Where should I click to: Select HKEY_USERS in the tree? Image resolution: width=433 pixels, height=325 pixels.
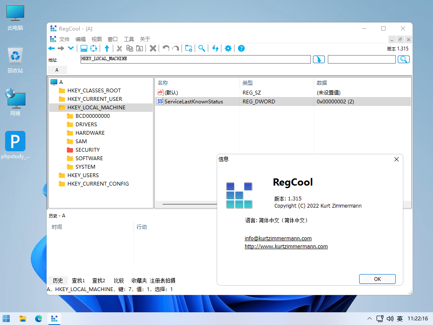tap(83, 175)
